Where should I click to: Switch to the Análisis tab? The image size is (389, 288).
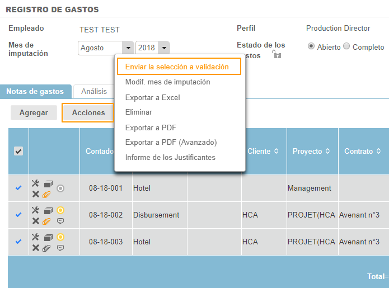(94, 91)
